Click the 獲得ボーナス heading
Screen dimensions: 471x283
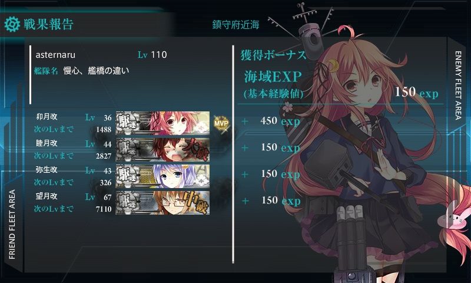tap(273, 55)
